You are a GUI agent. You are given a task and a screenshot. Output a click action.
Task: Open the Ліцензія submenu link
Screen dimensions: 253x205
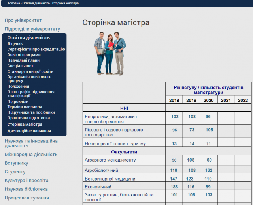[x=15, y=44]
